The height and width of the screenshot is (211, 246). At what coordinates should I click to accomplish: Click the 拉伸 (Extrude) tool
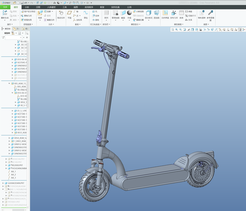[x=95, y=16]
